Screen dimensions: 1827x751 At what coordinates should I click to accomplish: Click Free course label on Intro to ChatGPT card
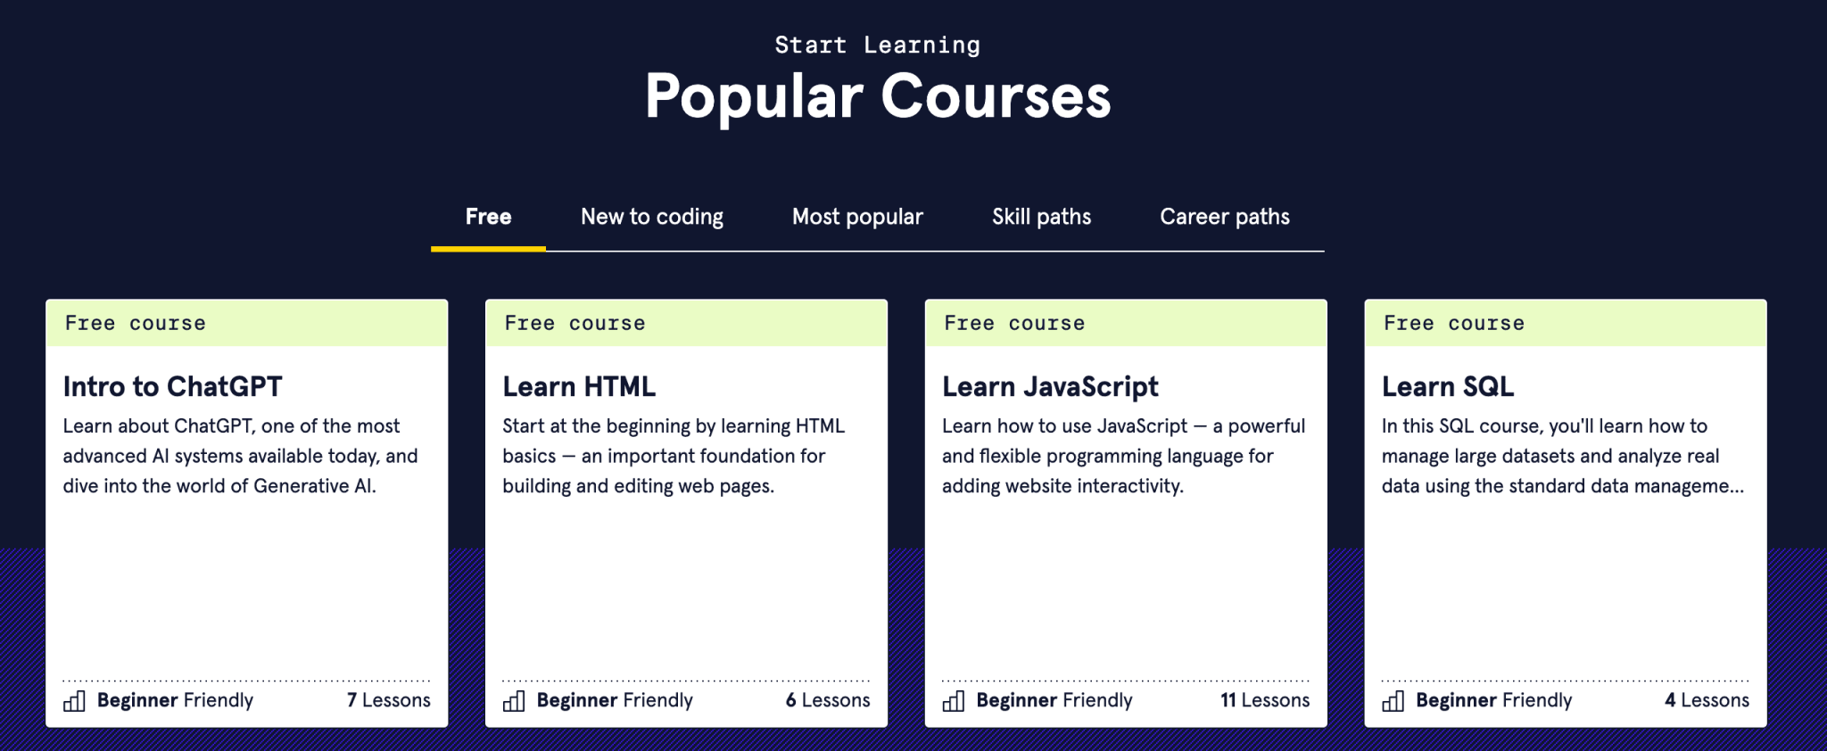point(136,323)
